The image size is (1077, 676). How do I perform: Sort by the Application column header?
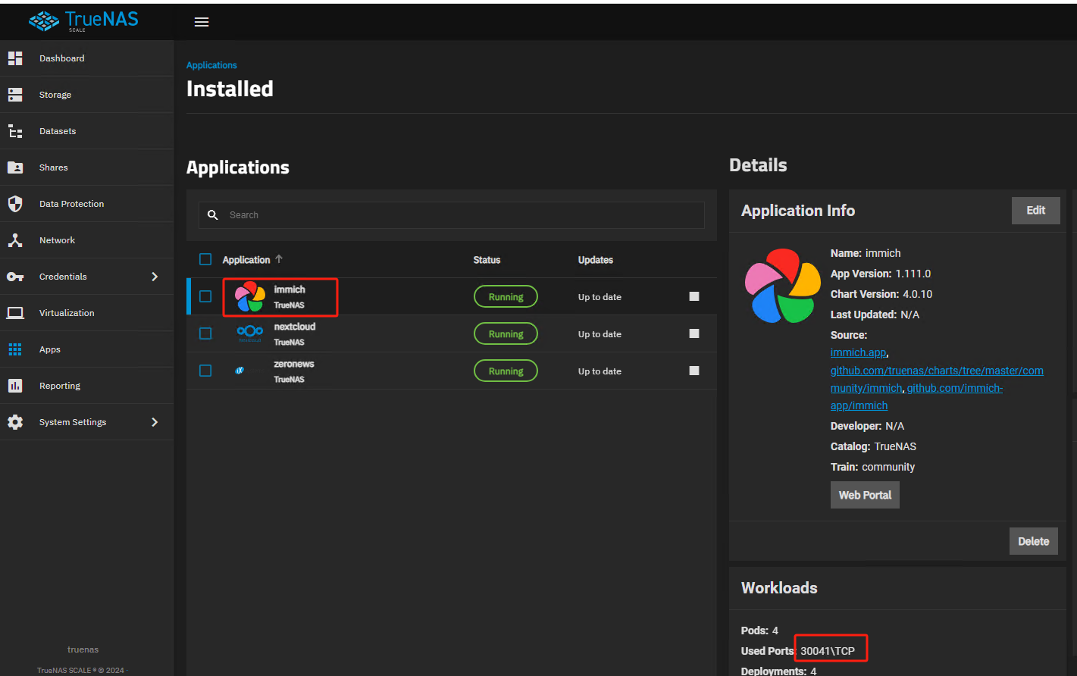[246, 260]
